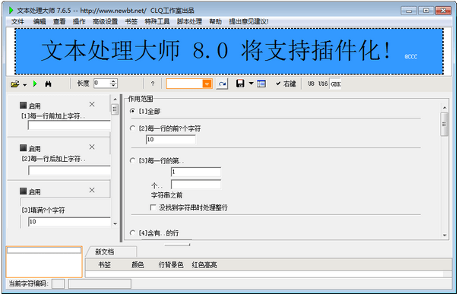Open the dropdown arrow beside folder icon
The image size is (459, 294).
click(25, 85)
